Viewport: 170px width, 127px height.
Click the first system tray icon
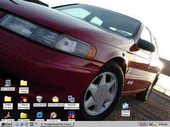pyautogui.click(x=140, y=124)
